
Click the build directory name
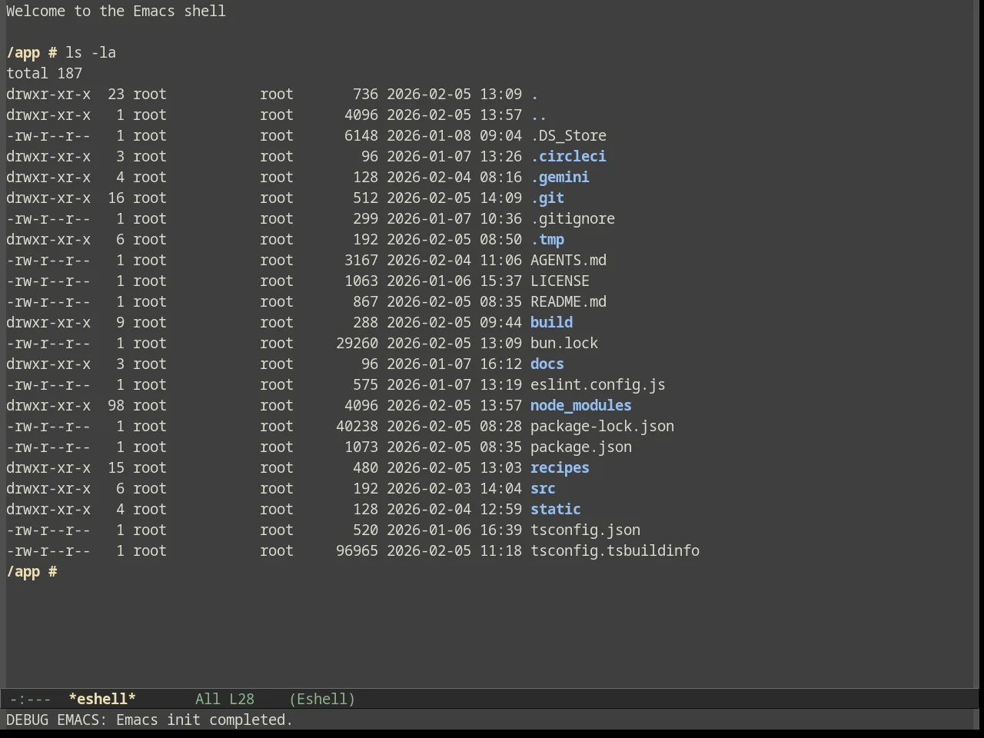551,322
